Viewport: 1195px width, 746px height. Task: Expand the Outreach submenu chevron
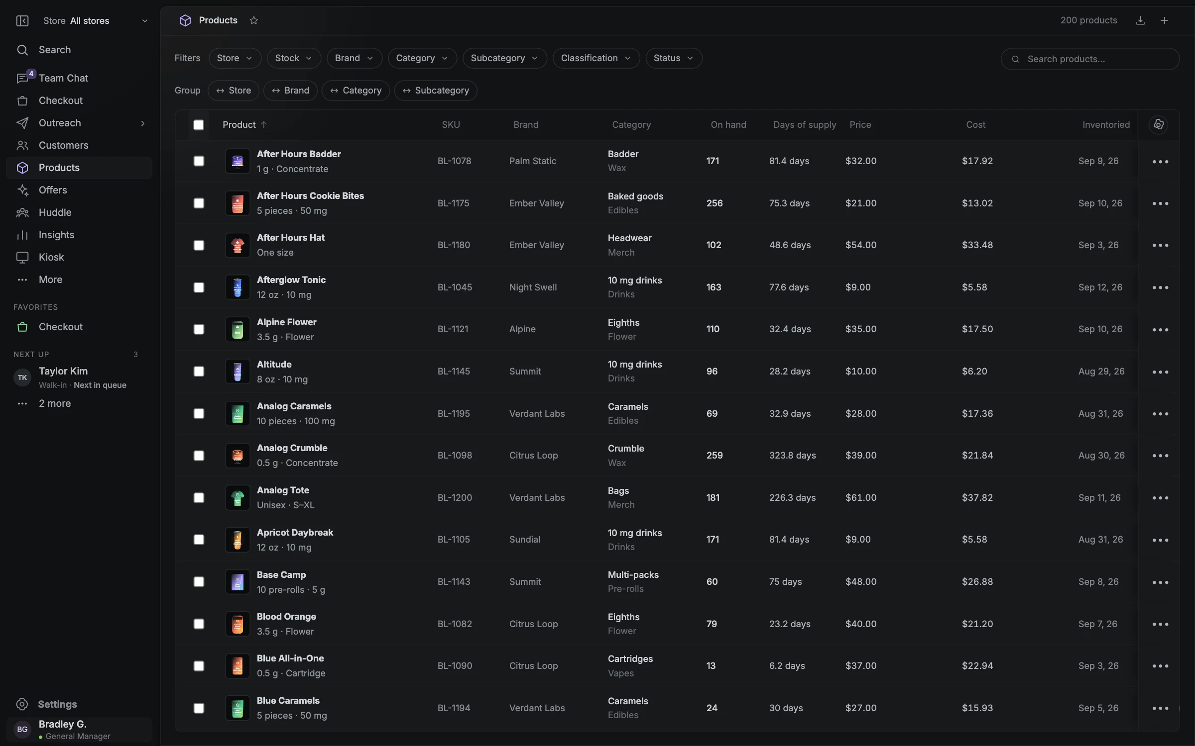pos(143,123)
